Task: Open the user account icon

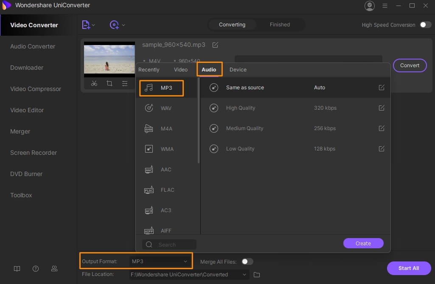Action: pyautogui.click(x=369, y=6)
